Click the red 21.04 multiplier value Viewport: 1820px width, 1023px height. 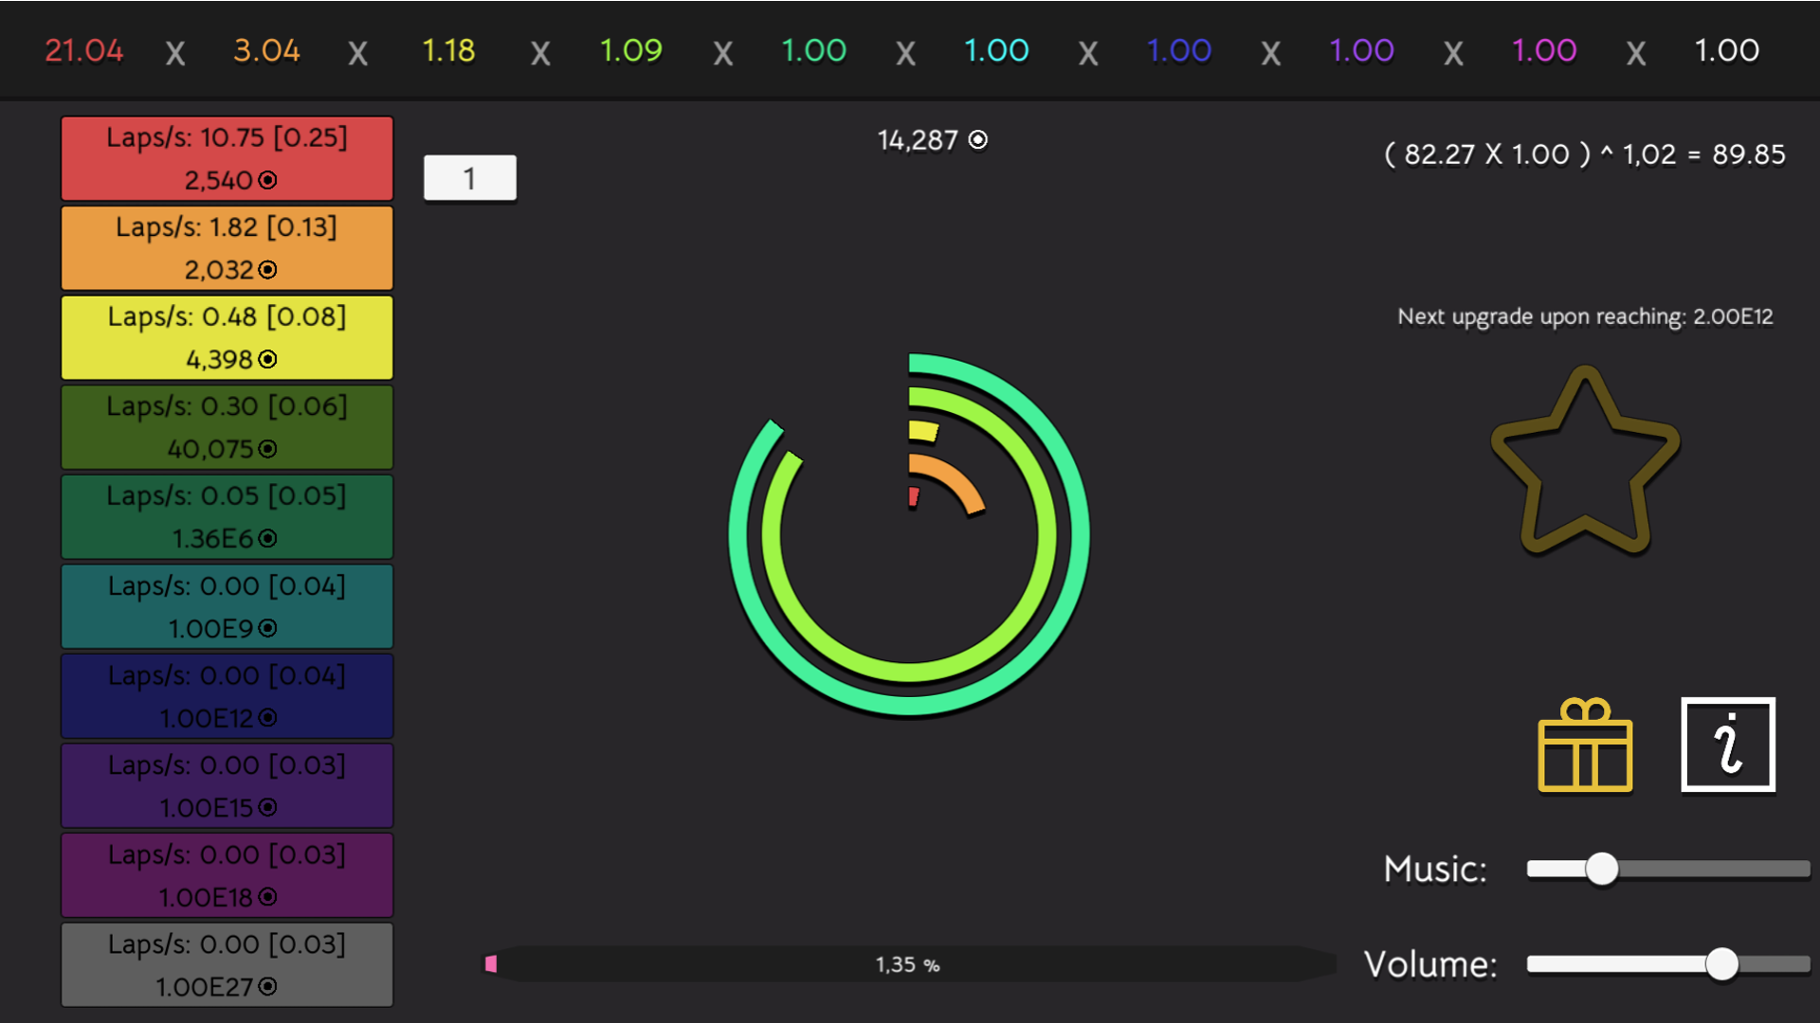point(83,51)
